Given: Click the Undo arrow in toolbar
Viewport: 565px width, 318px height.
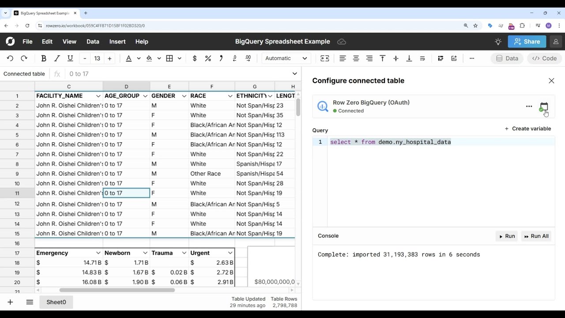Looking at the screenshot, I should click(x=10, y=58).
